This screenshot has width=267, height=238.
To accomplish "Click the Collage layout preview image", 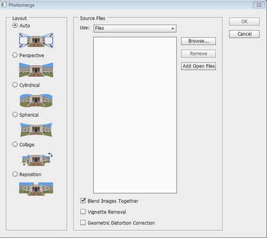I will tap(37, 159).
